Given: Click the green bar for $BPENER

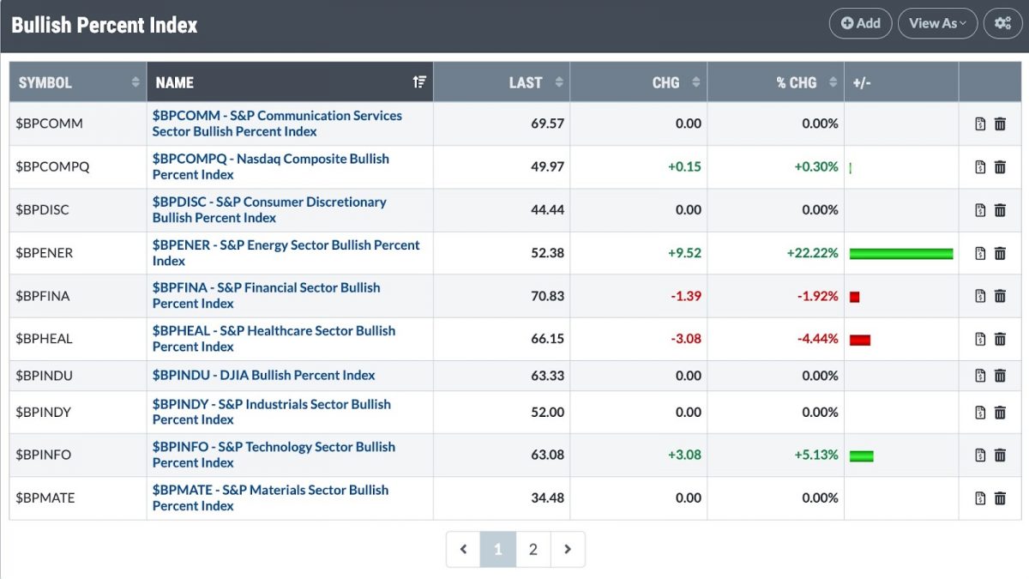Looking at the screenshot, I should [901, 254].
